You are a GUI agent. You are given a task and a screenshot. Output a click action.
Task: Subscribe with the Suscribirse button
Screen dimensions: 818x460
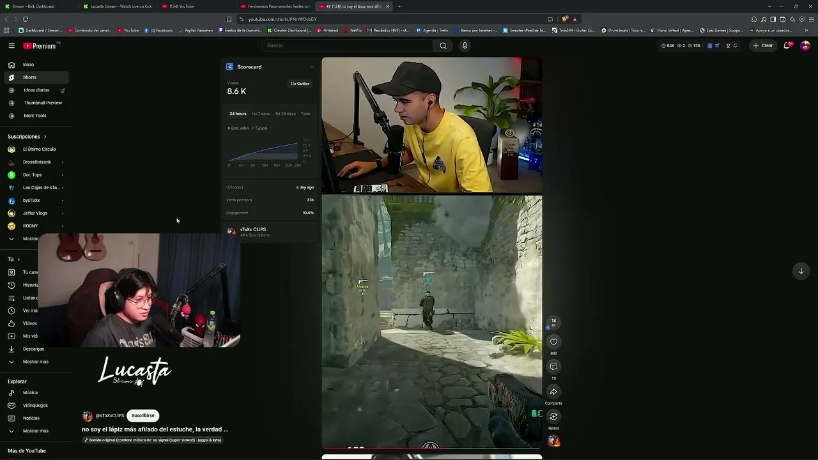[143, 416]
